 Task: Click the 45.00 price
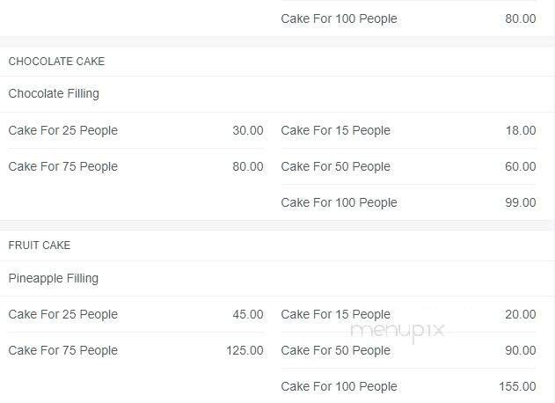pyautogui.click(x=247, y=314)
